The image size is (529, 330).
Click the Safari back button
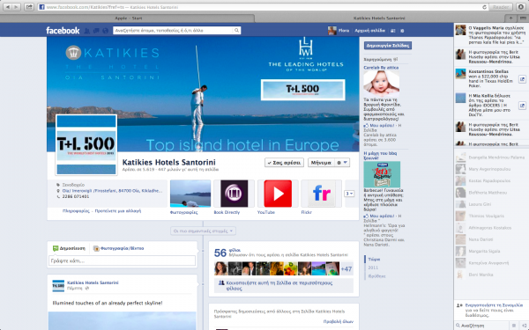click(x=8, y=7)
